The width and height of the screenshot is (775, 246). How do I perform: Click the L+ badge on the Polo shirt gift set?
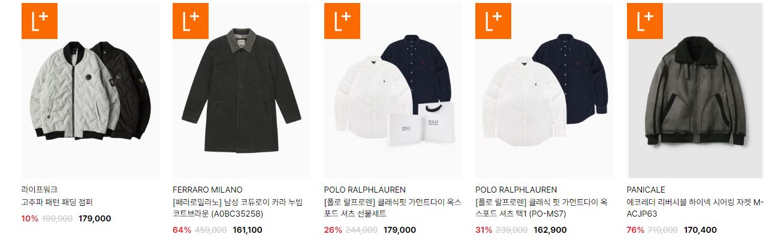pos(342,21)
